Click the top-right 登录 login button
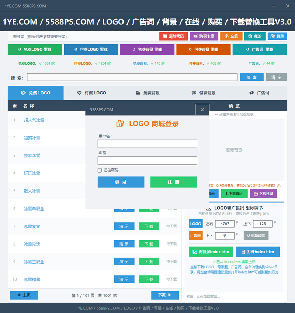Screen dimensions: 295x313 277,36
